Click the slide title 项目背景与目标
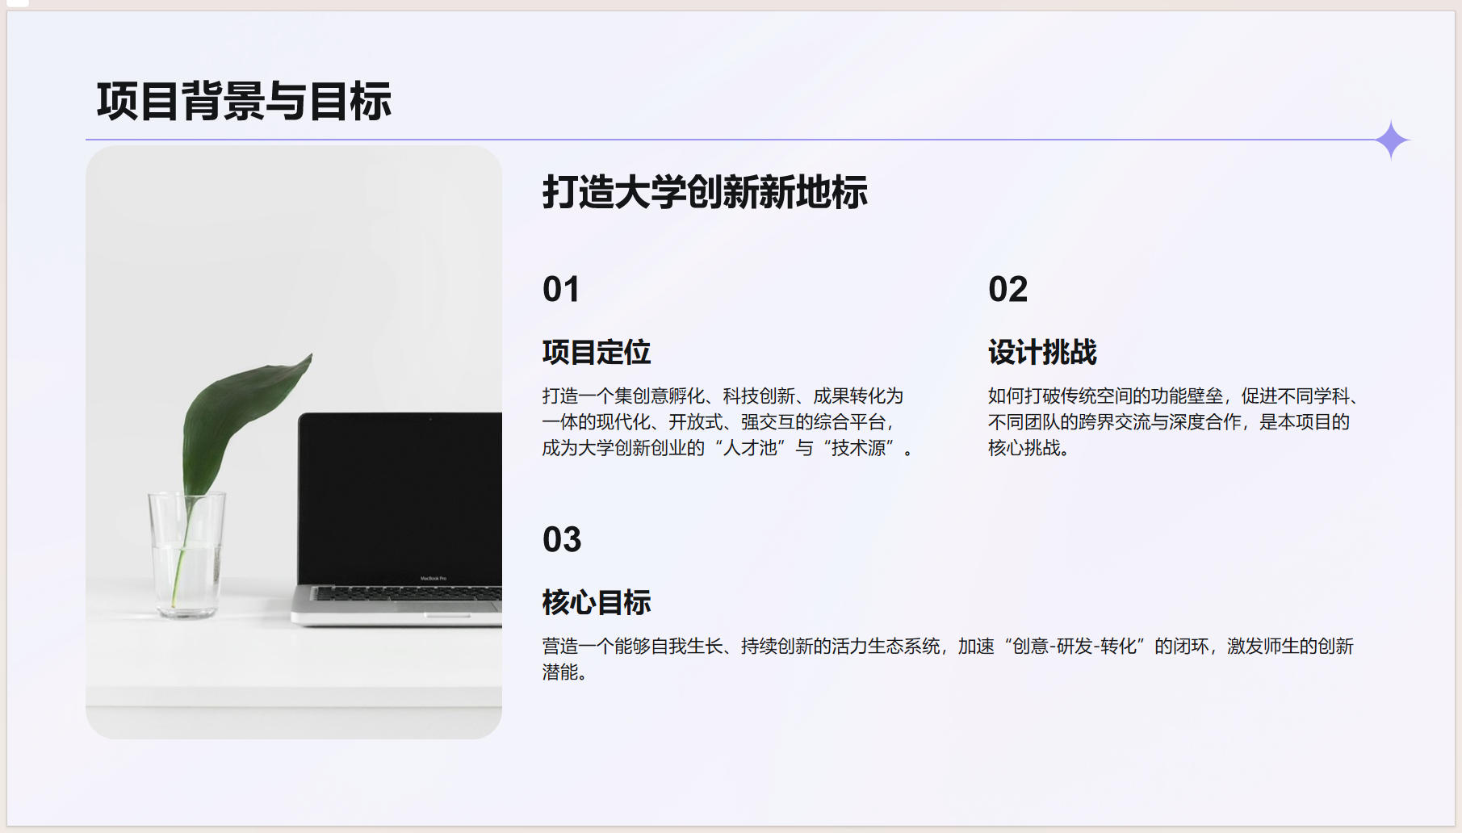Screen dimensions: 1462x833 pos(244,101)
